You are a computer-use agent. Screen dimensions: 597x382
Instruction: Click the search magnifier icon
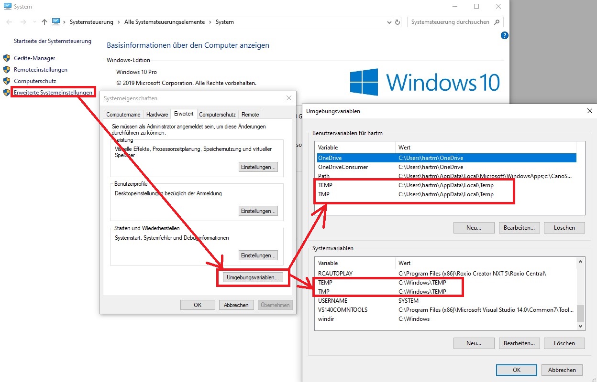497,22
